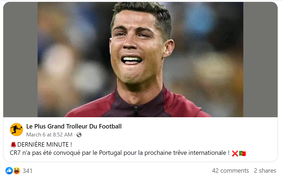Image resolution: width=282 pixels, height=179 pixels.
Task: View the 341 reactions list
Action: (x=27, y=171)
